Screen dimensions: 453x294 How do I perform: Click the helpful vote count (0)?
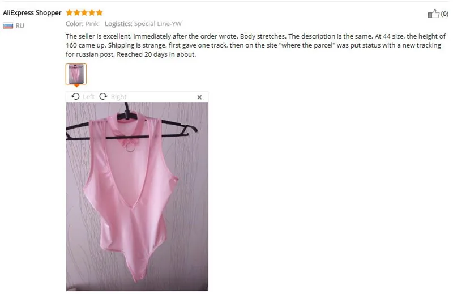tap(445, 14)
